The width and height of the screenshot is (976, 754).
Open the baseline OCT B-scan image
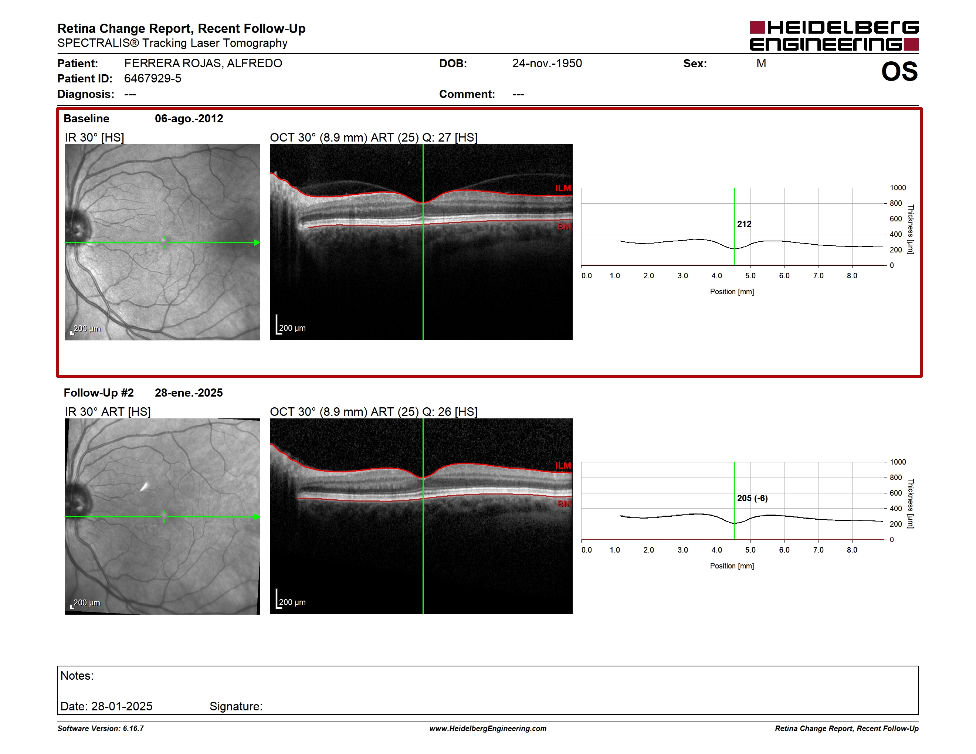tap(421, 242)
